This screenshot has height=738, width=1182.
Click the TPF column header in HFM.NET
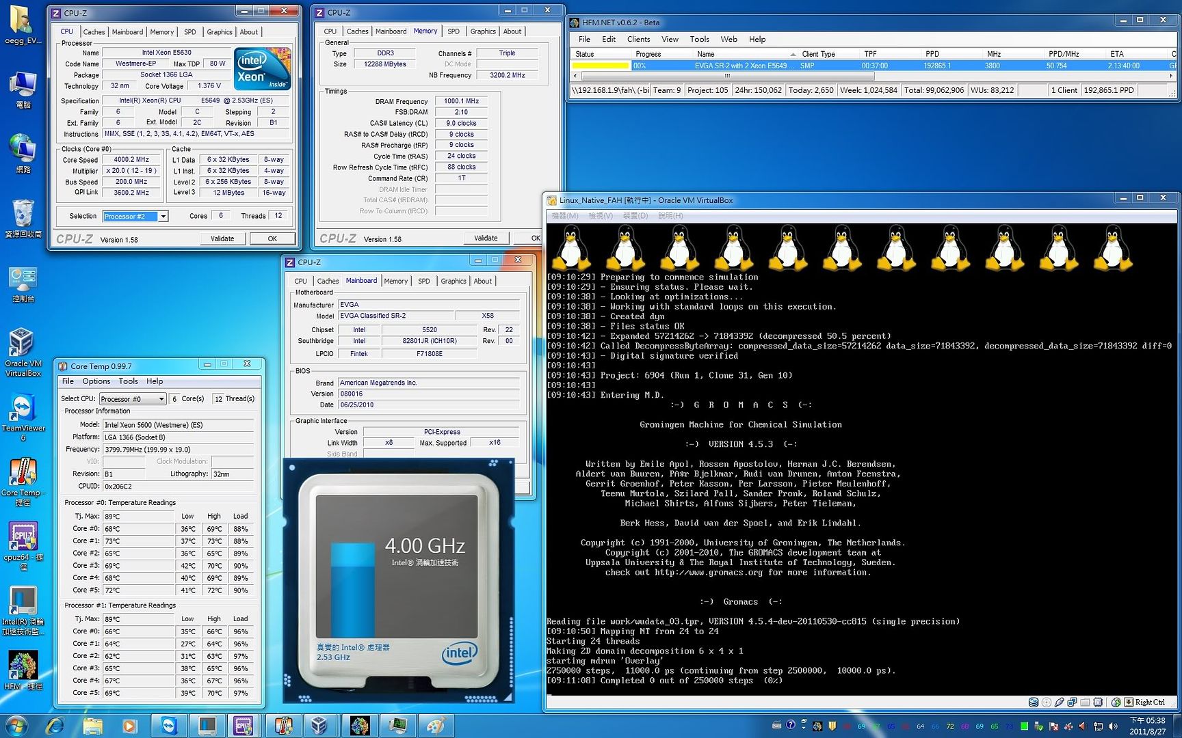[x=889, y=54]
